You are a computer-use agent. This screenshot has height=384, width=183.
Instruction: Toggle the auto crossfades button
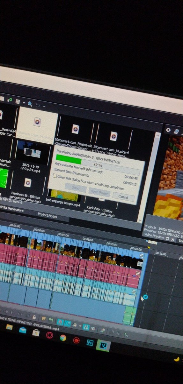[x=67, y=323]
